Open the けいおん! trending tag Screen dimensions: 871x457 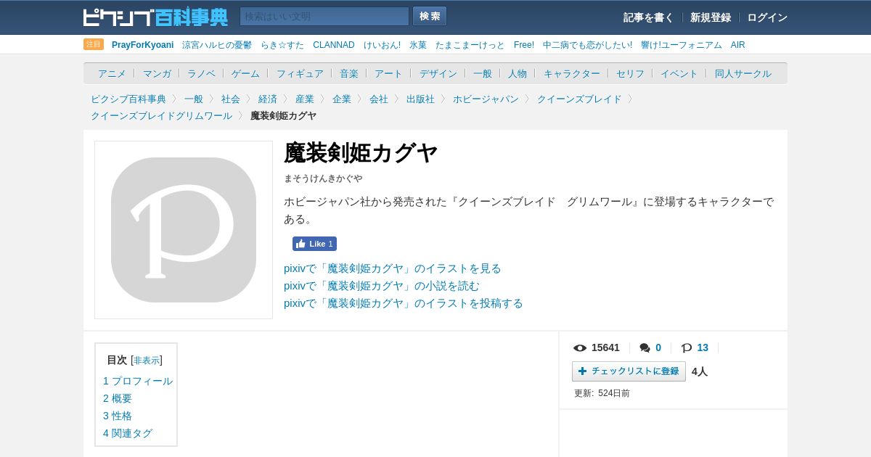382,45
